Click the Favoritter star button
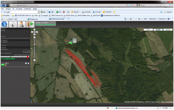174x110 pixels. [5, 15]
